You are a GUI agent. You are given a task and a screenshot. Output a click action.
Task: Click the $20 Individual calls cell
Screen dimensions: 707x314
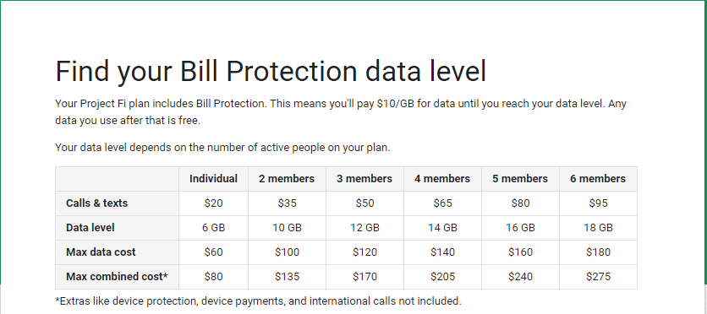click(213, 203)
